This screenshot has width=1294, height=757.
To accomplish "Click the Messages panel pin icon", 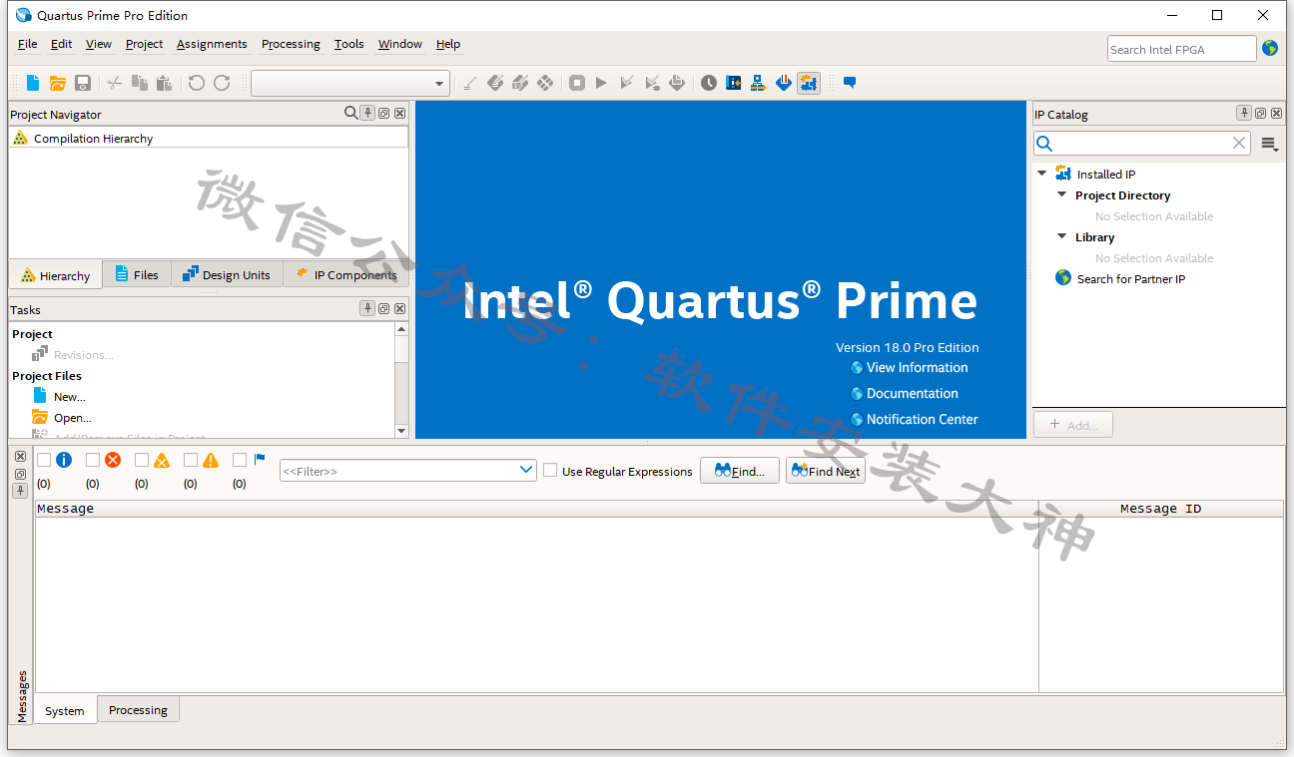I will tap(20, 491).
